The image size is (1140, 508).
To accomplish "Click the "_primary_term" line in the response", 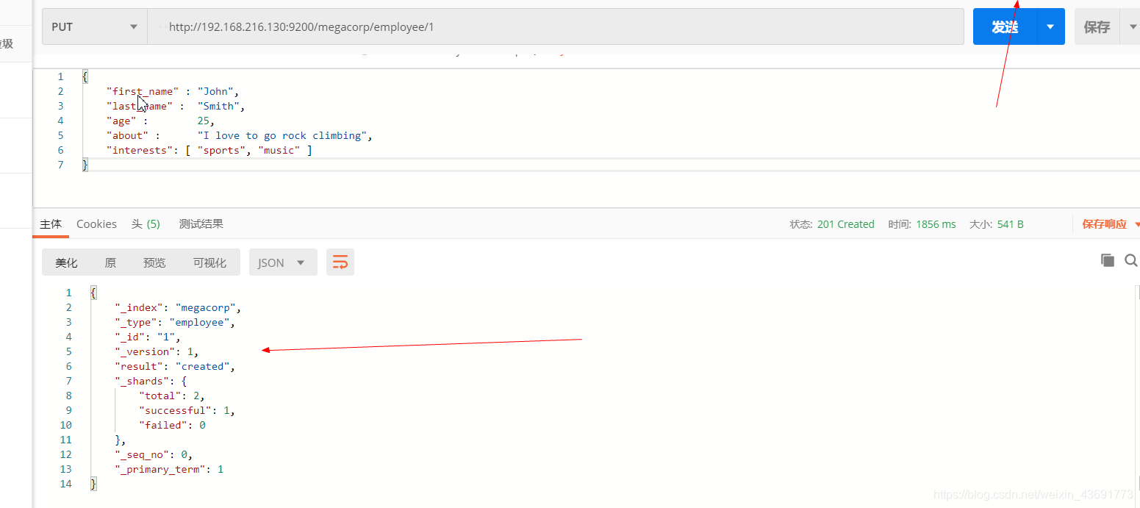I will click(x=169, y=469).
